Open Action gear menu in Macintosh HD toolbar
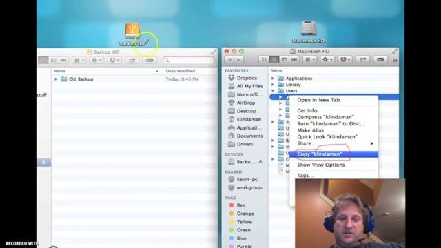This screenshot has height=248, width=441. (x=327, y=60)
